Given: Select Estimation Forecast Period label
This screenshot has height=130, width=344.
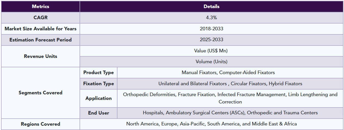Looking at the screenshot, I should point(40,40).
